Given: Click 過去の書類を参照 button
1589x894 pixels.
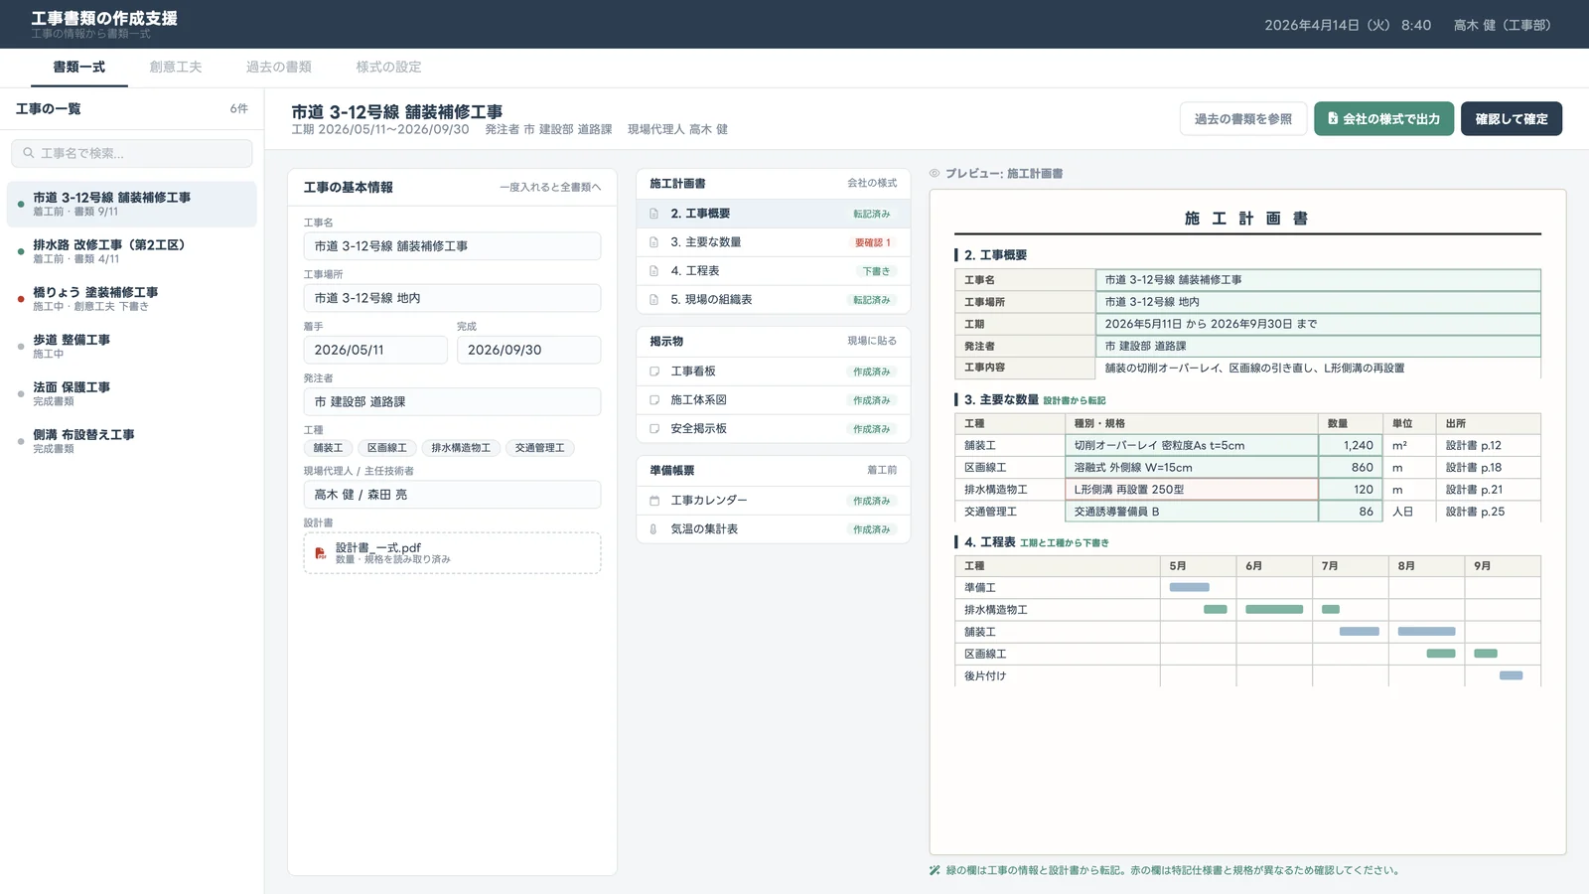Looking at the screenshot, I should point(1243,118).
